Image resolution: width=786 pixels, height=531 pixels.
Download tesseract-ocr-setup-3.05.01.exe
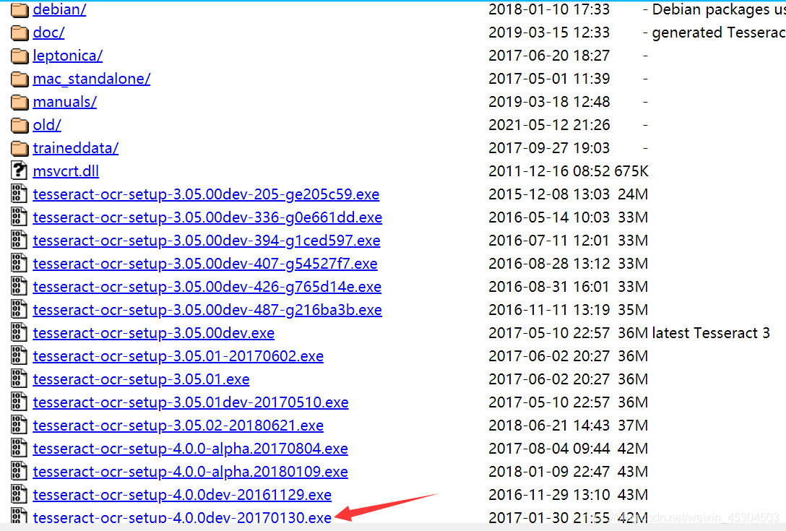(142, 379)
